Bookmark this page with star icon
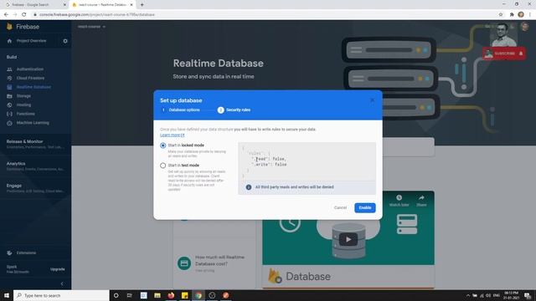 [x=501, y=15]
